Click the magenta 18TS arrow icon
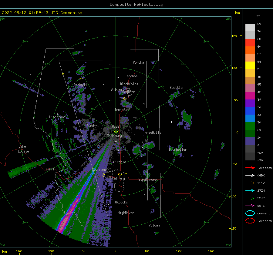The height and width of the screenshot is (255, 273). 250,206
